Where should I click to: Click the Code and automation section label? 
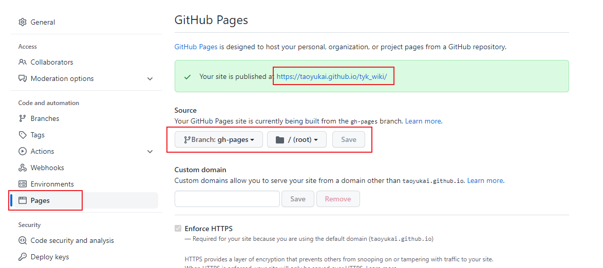49,103
